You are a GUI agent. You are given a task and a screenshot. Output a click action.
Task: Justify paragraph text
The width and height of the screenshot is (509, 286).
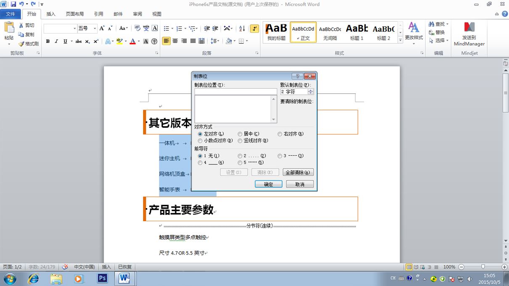(193, 41)
